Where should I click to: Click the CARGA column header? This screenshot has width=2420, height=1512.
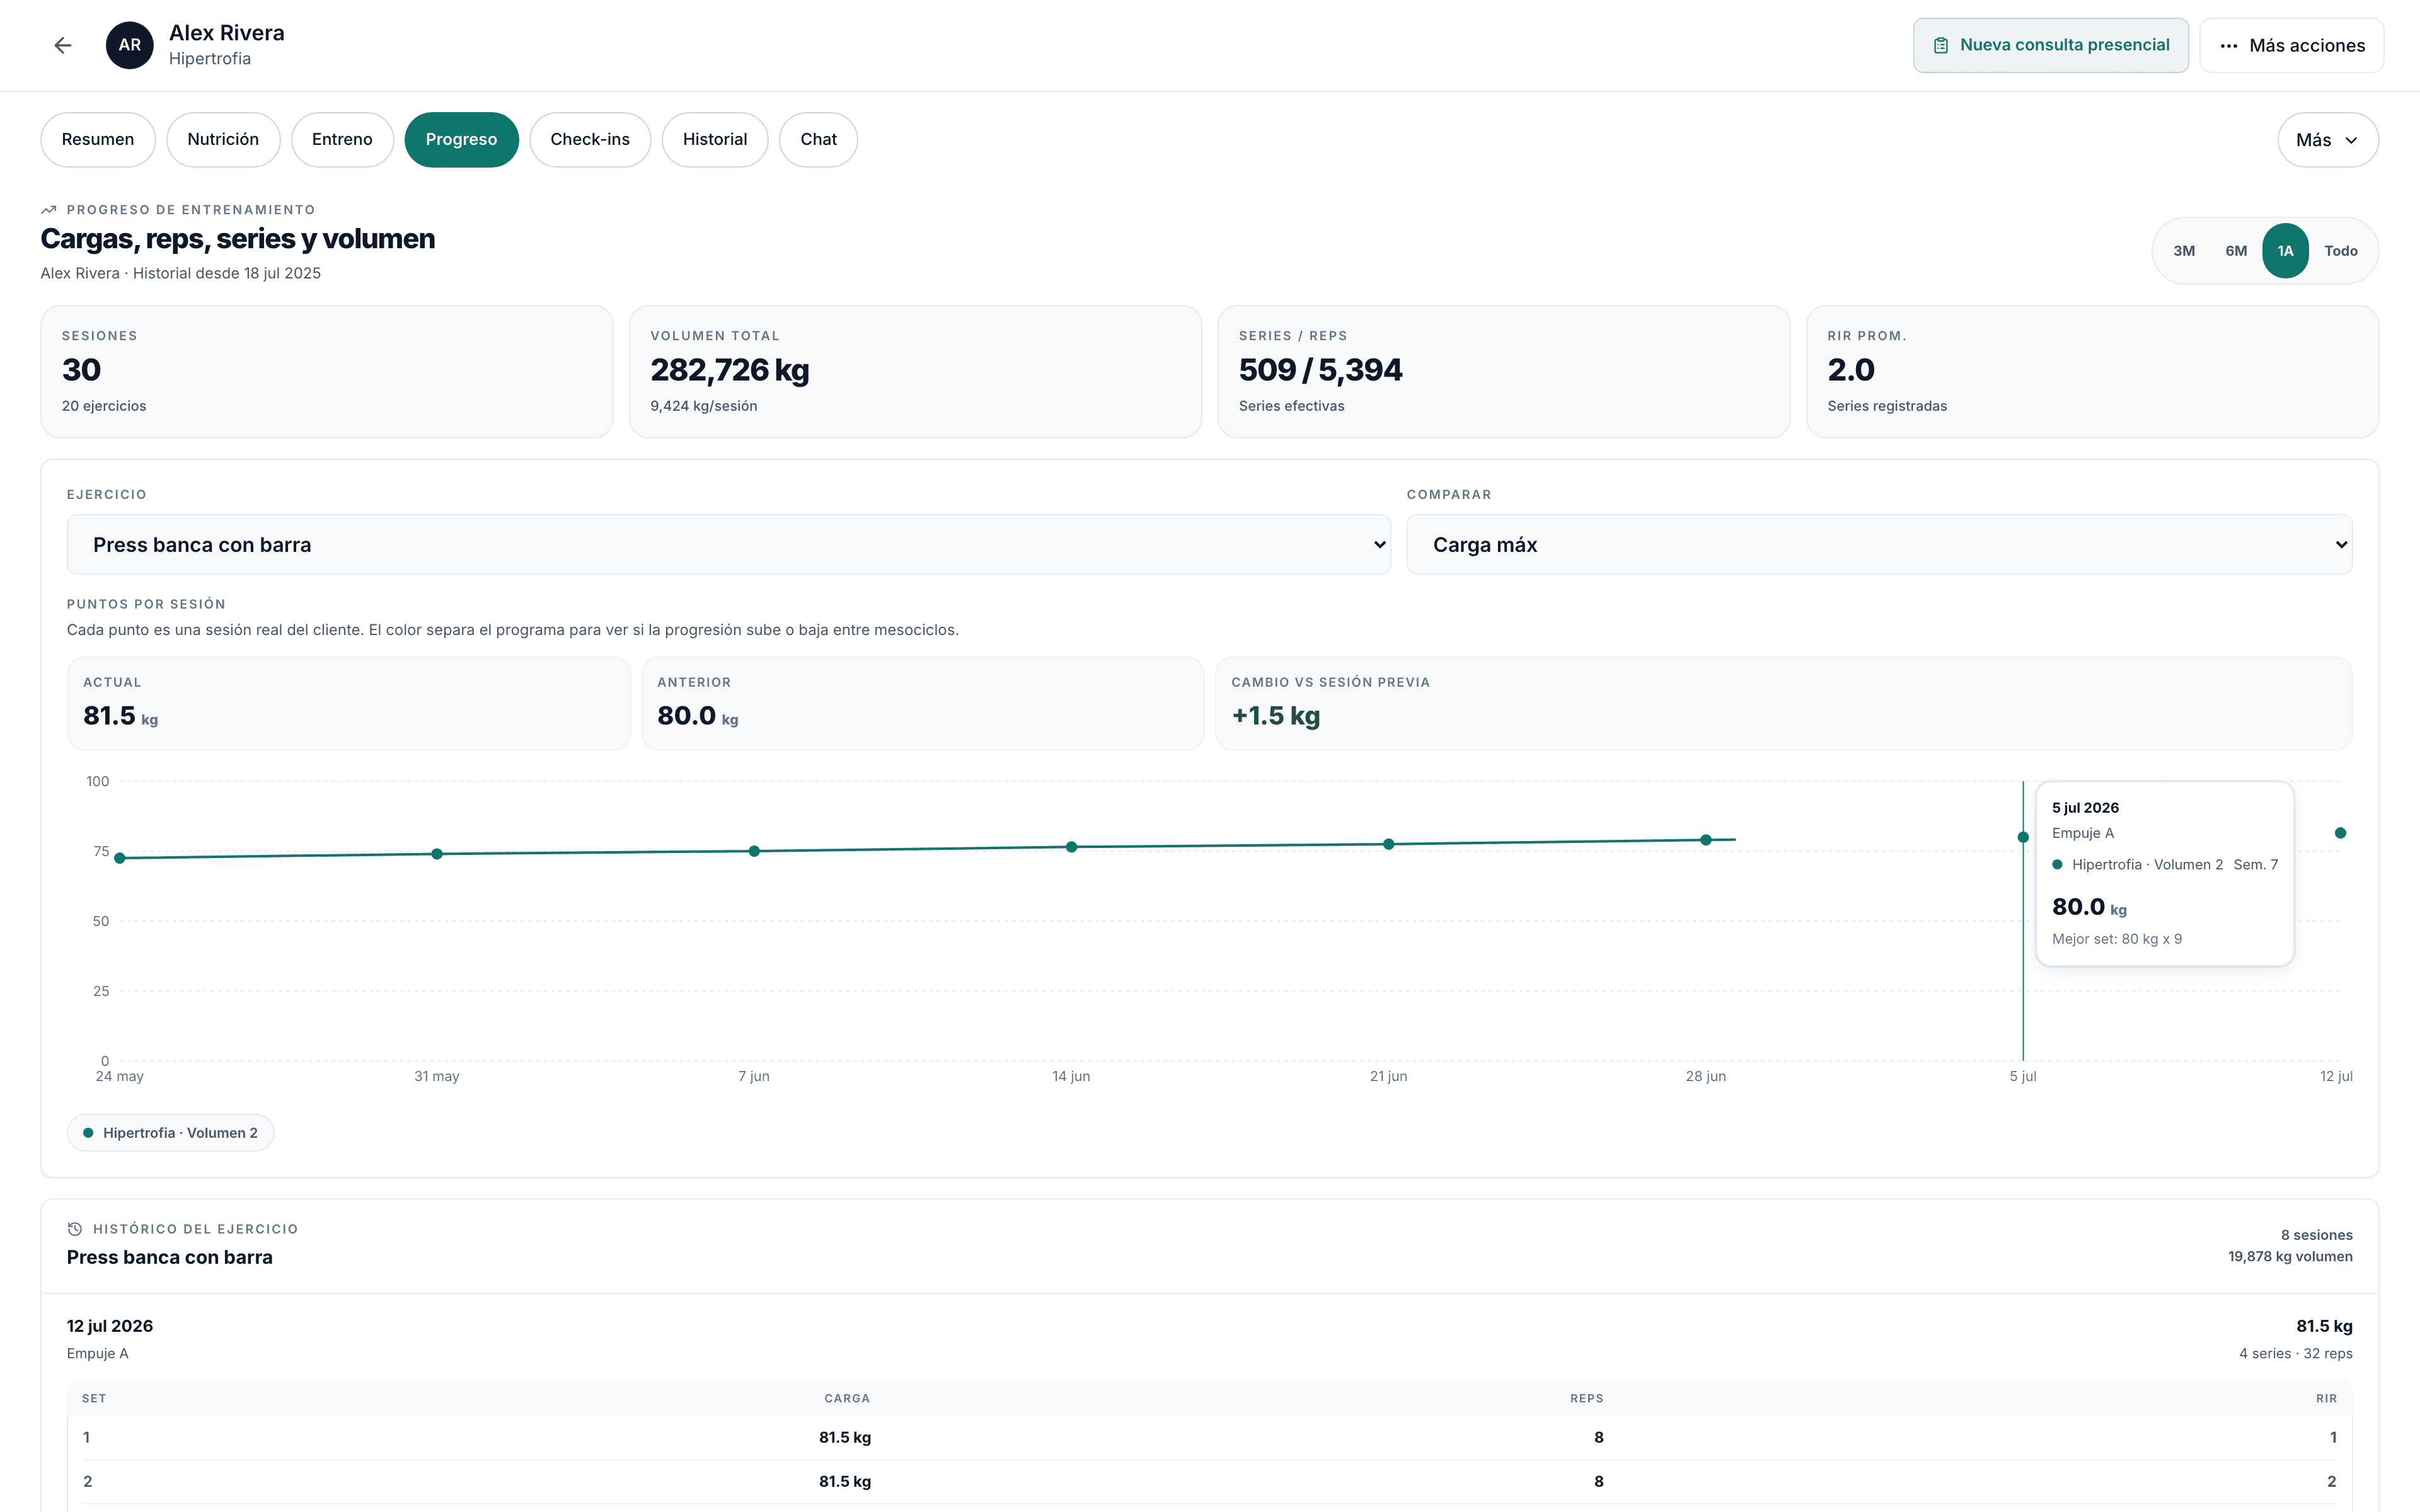(847, 1399)
